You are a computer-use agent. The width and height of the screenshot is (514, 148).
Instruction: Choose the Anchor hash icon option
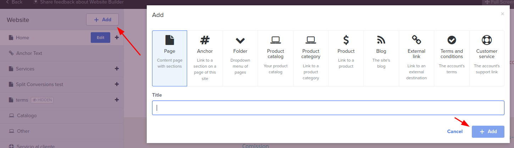coord(205,40)
